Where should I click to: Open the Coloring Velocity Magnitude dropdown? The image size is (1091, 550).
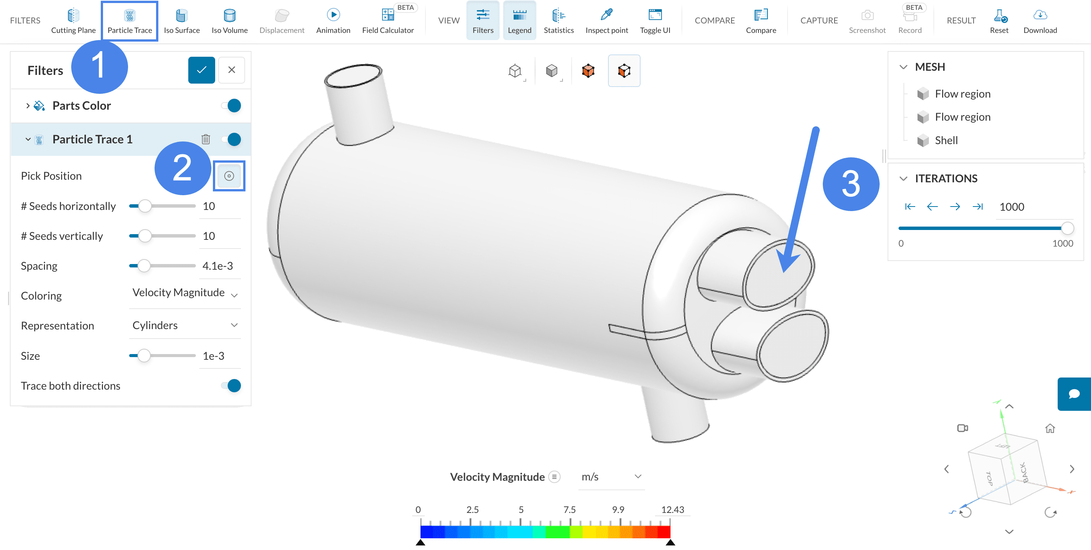pos(185,293)
